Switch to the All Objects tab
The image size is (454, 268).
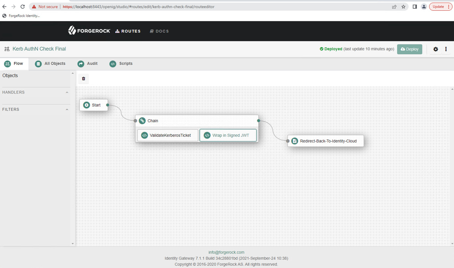50,64
